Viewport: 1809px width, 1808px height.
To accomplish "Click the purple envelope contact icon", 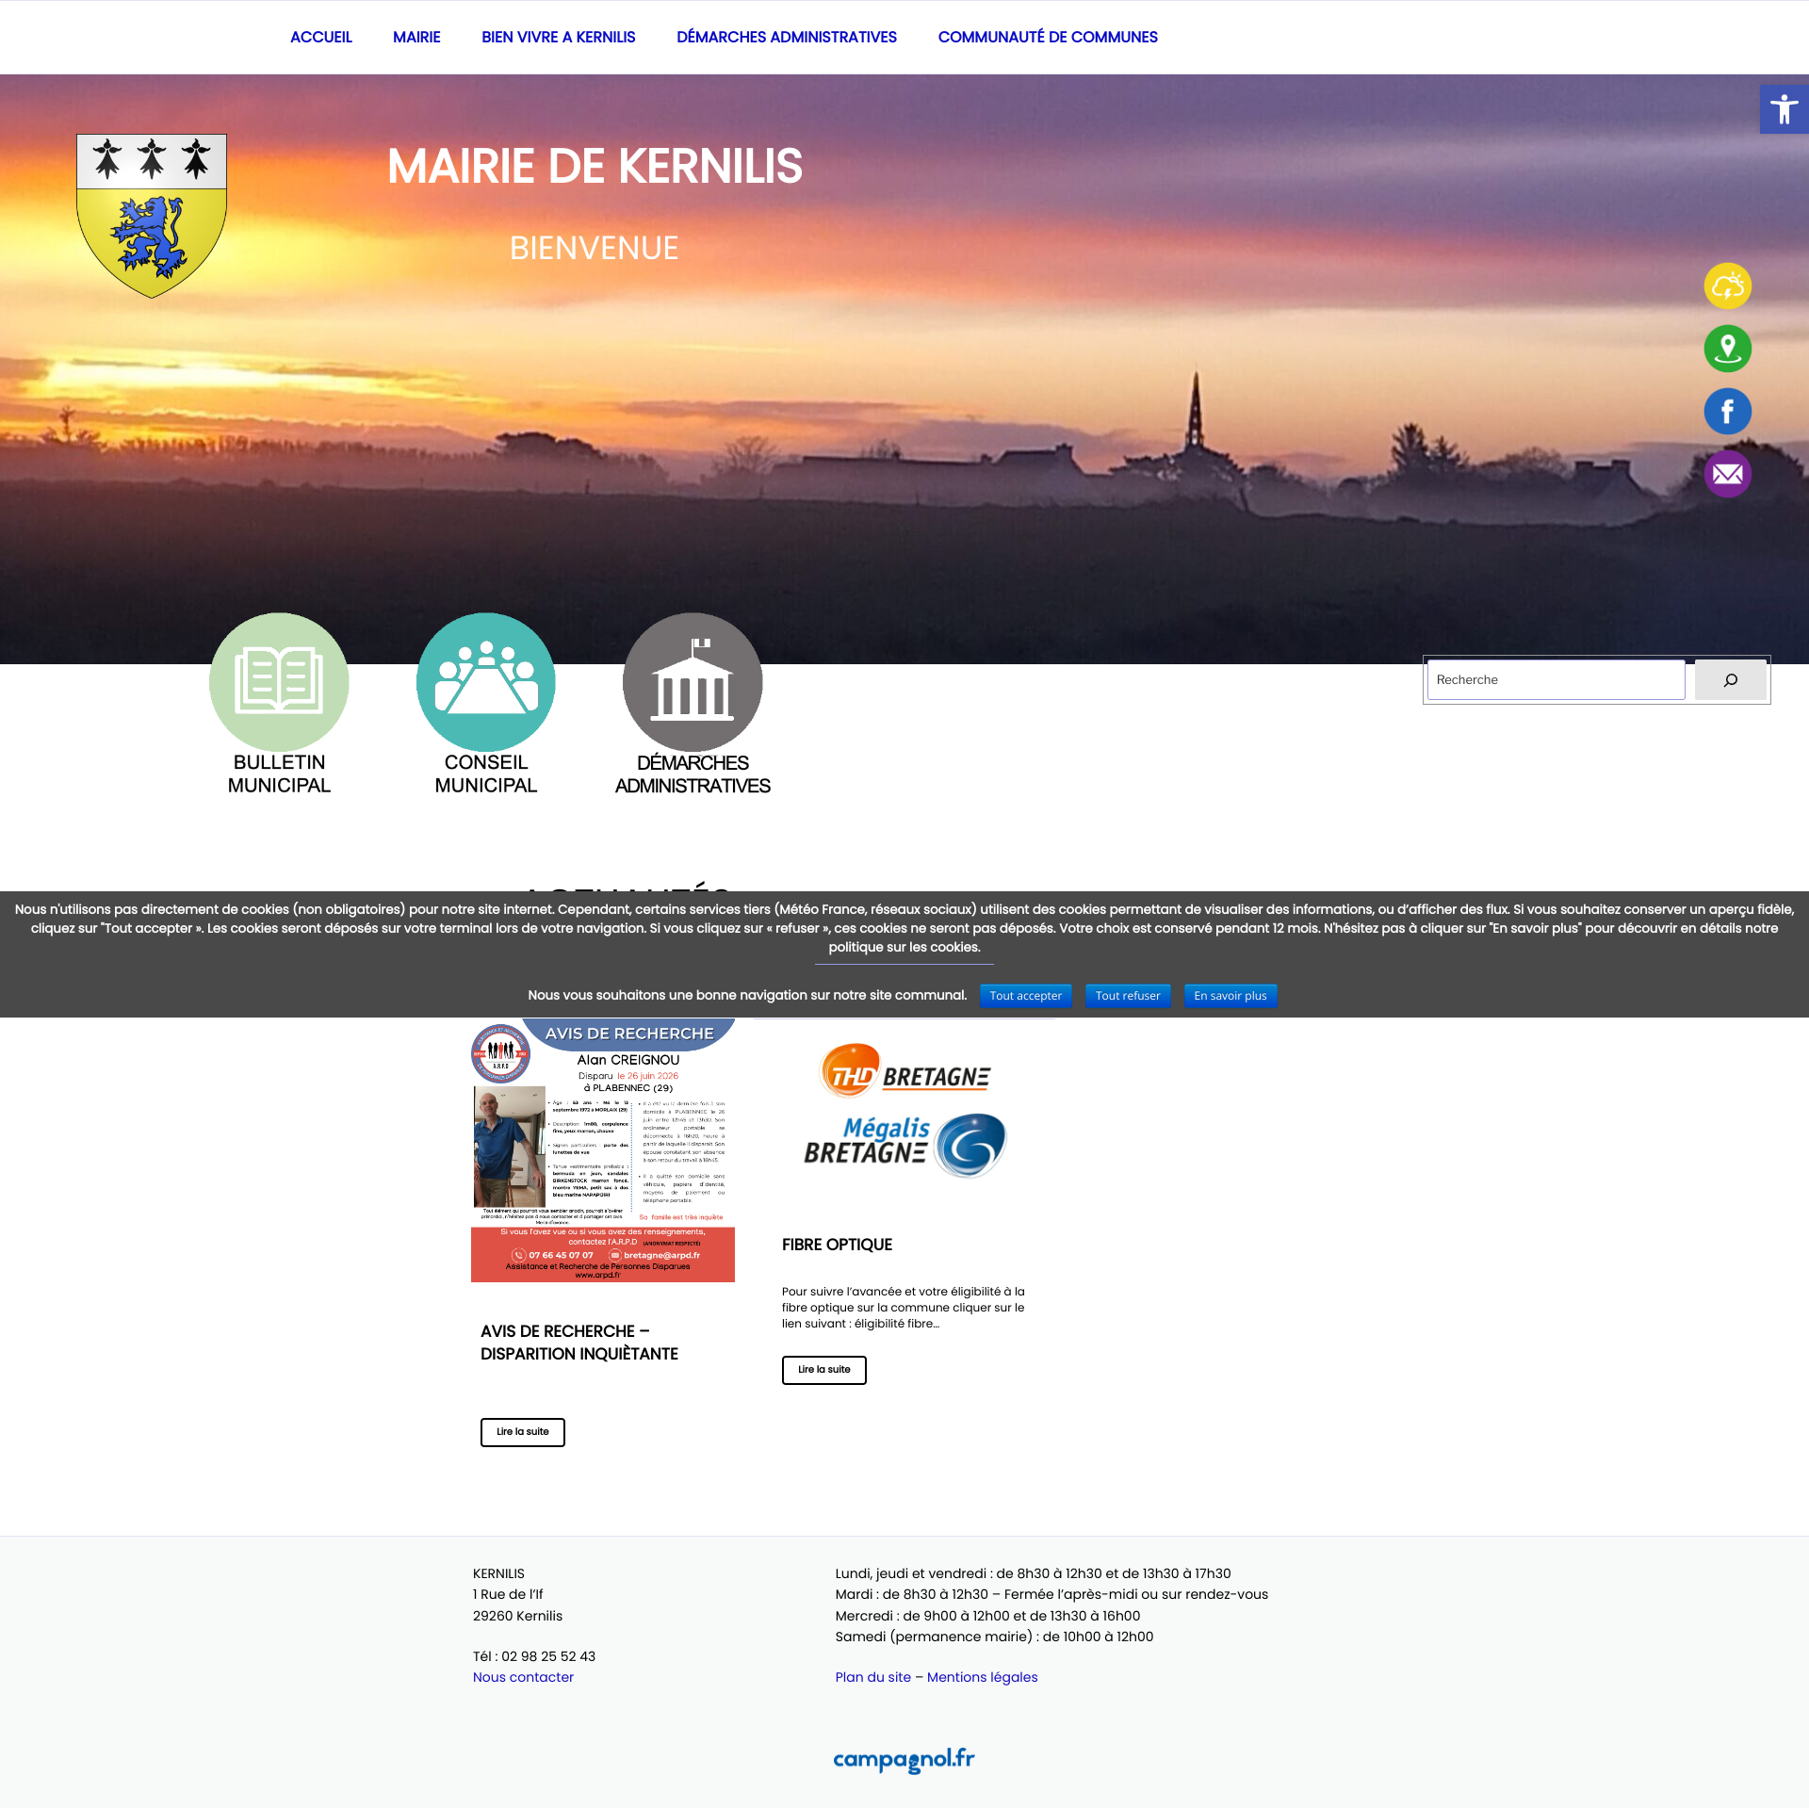I will (1727, 474).
